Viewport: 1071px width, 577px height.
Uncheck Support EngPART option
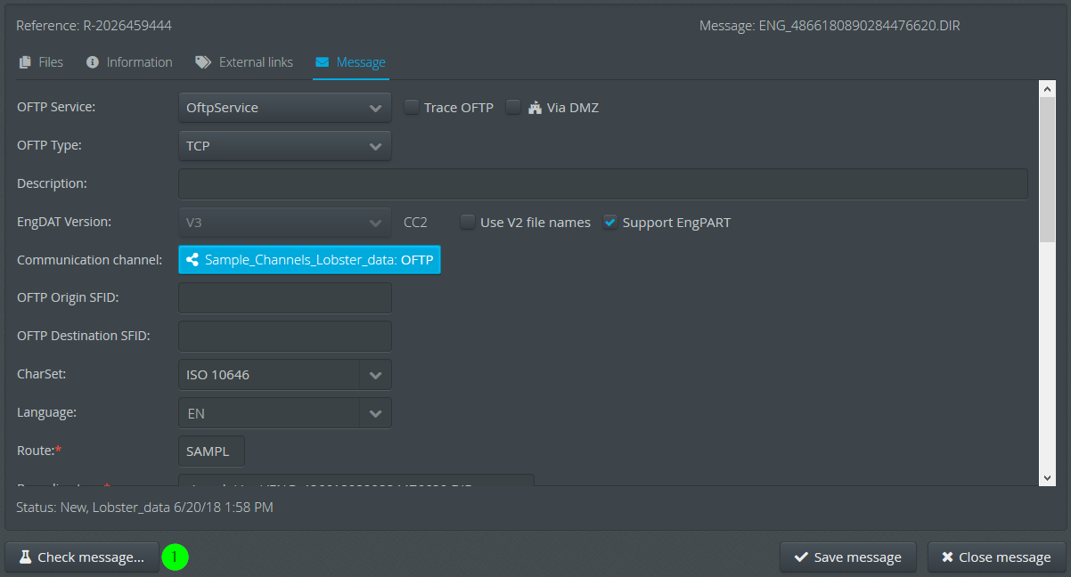pos(610,223)
